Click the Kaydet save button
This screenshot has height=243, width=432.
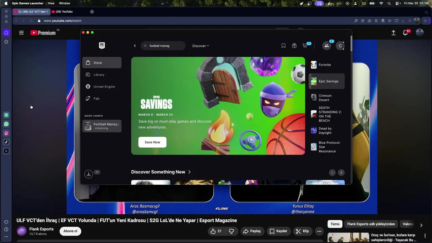pyautogui.click(x=278, y=231)
